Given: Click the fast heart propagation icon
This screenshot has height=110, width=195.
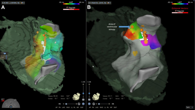Looking at the screenshot, I should tap(4, 53).
